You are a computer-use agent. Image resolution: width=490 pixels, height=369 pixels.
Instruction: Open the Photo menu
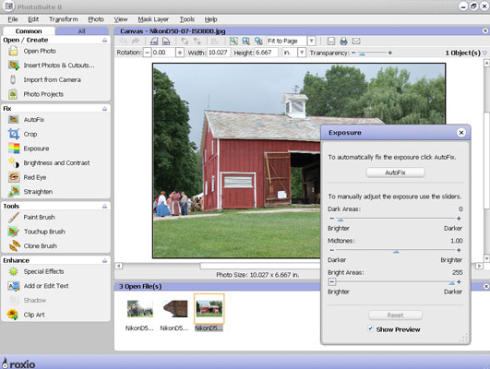coord(96,19)
